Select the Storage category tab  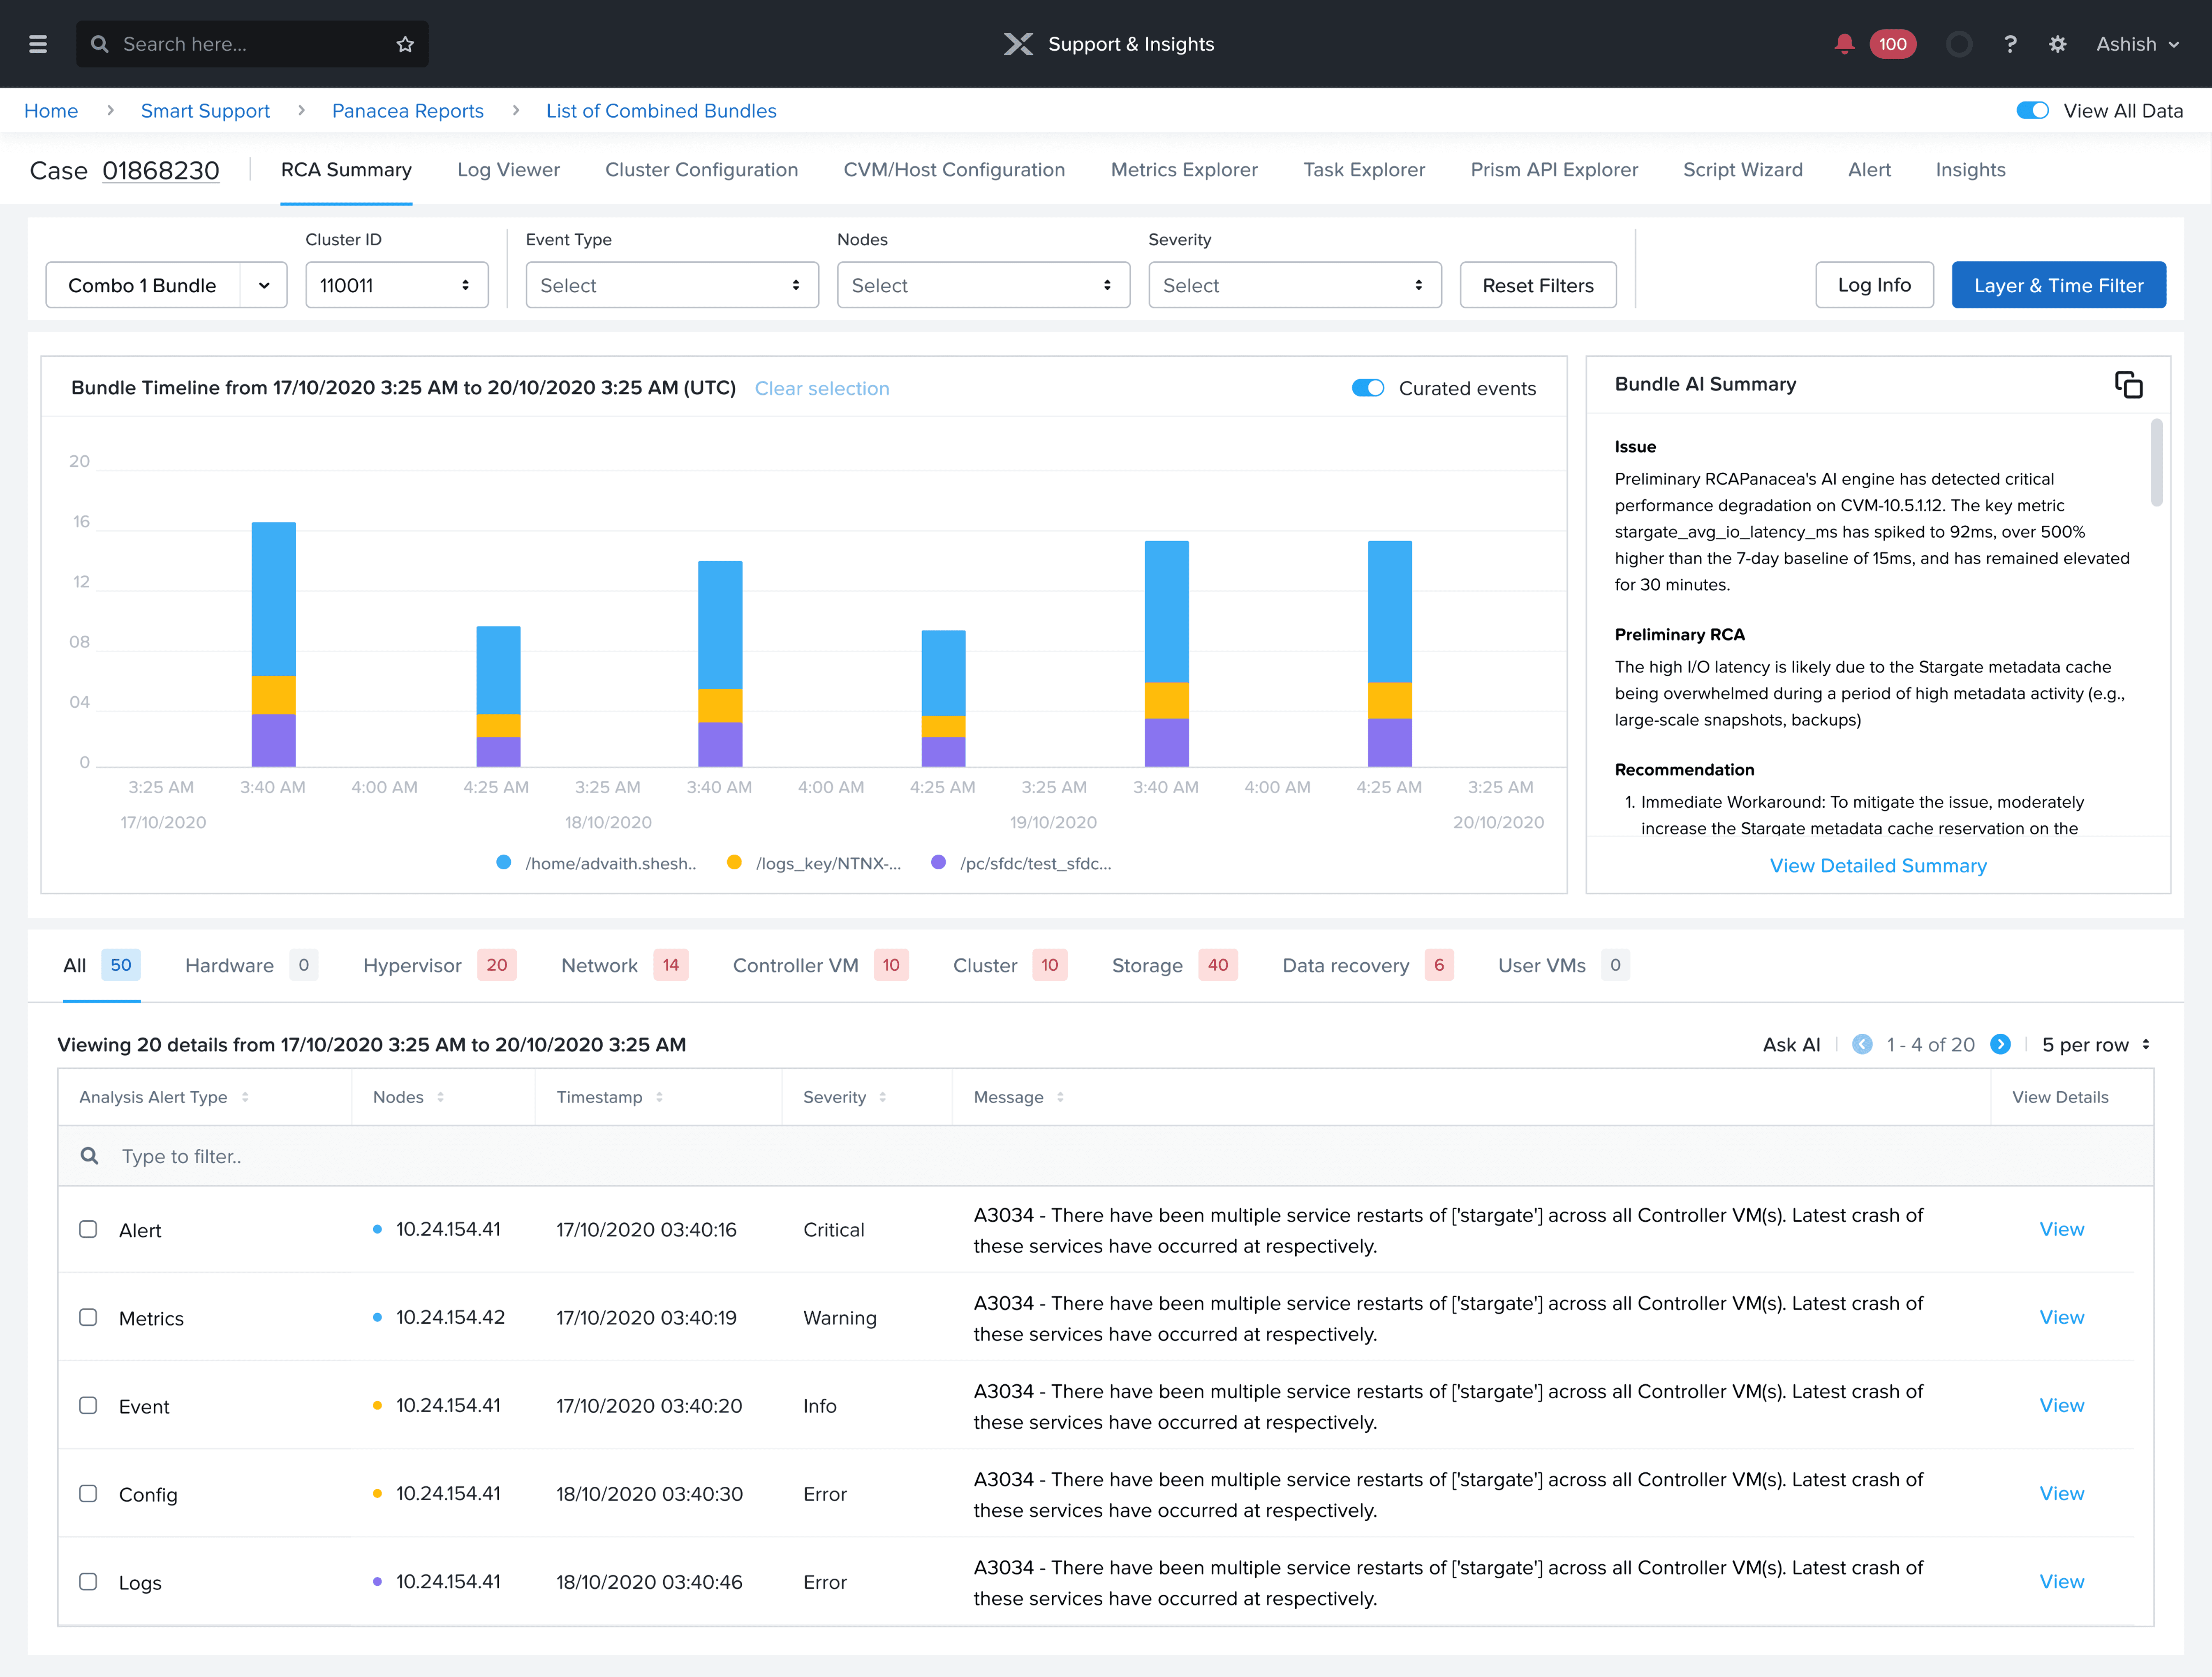point(1147,966)
